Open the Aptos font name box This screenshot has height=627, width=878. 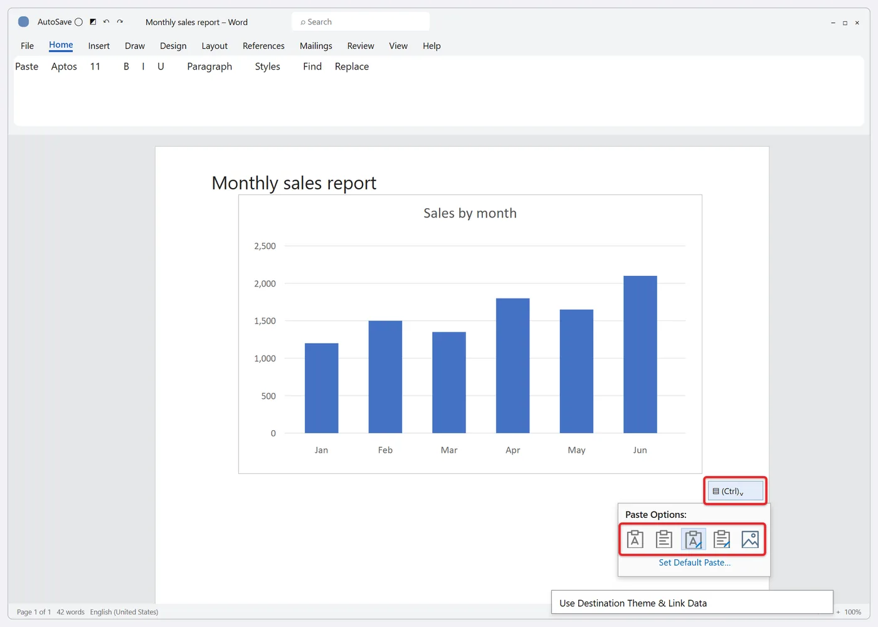click(x=64, y=66)
